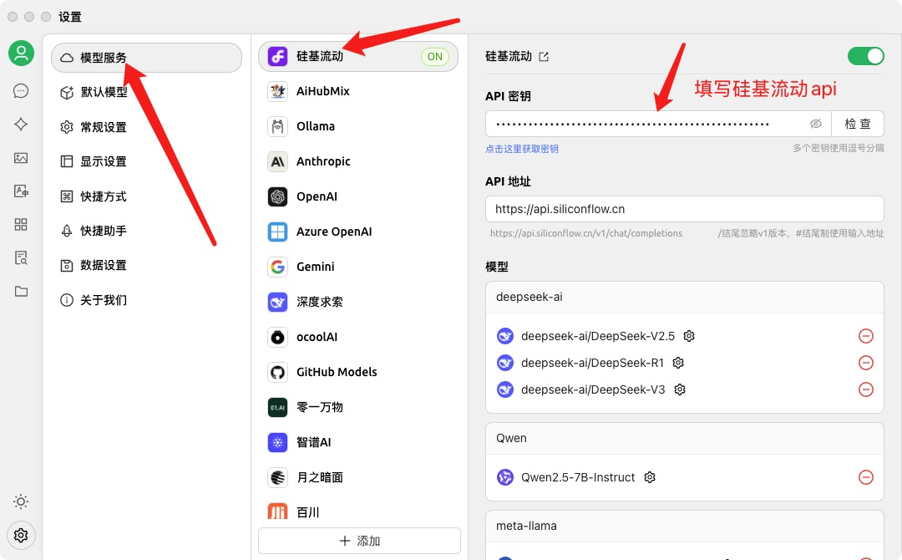
Task: Open the files folder sidebar icon
Action: pyautogui.click(x=21, y=291)
